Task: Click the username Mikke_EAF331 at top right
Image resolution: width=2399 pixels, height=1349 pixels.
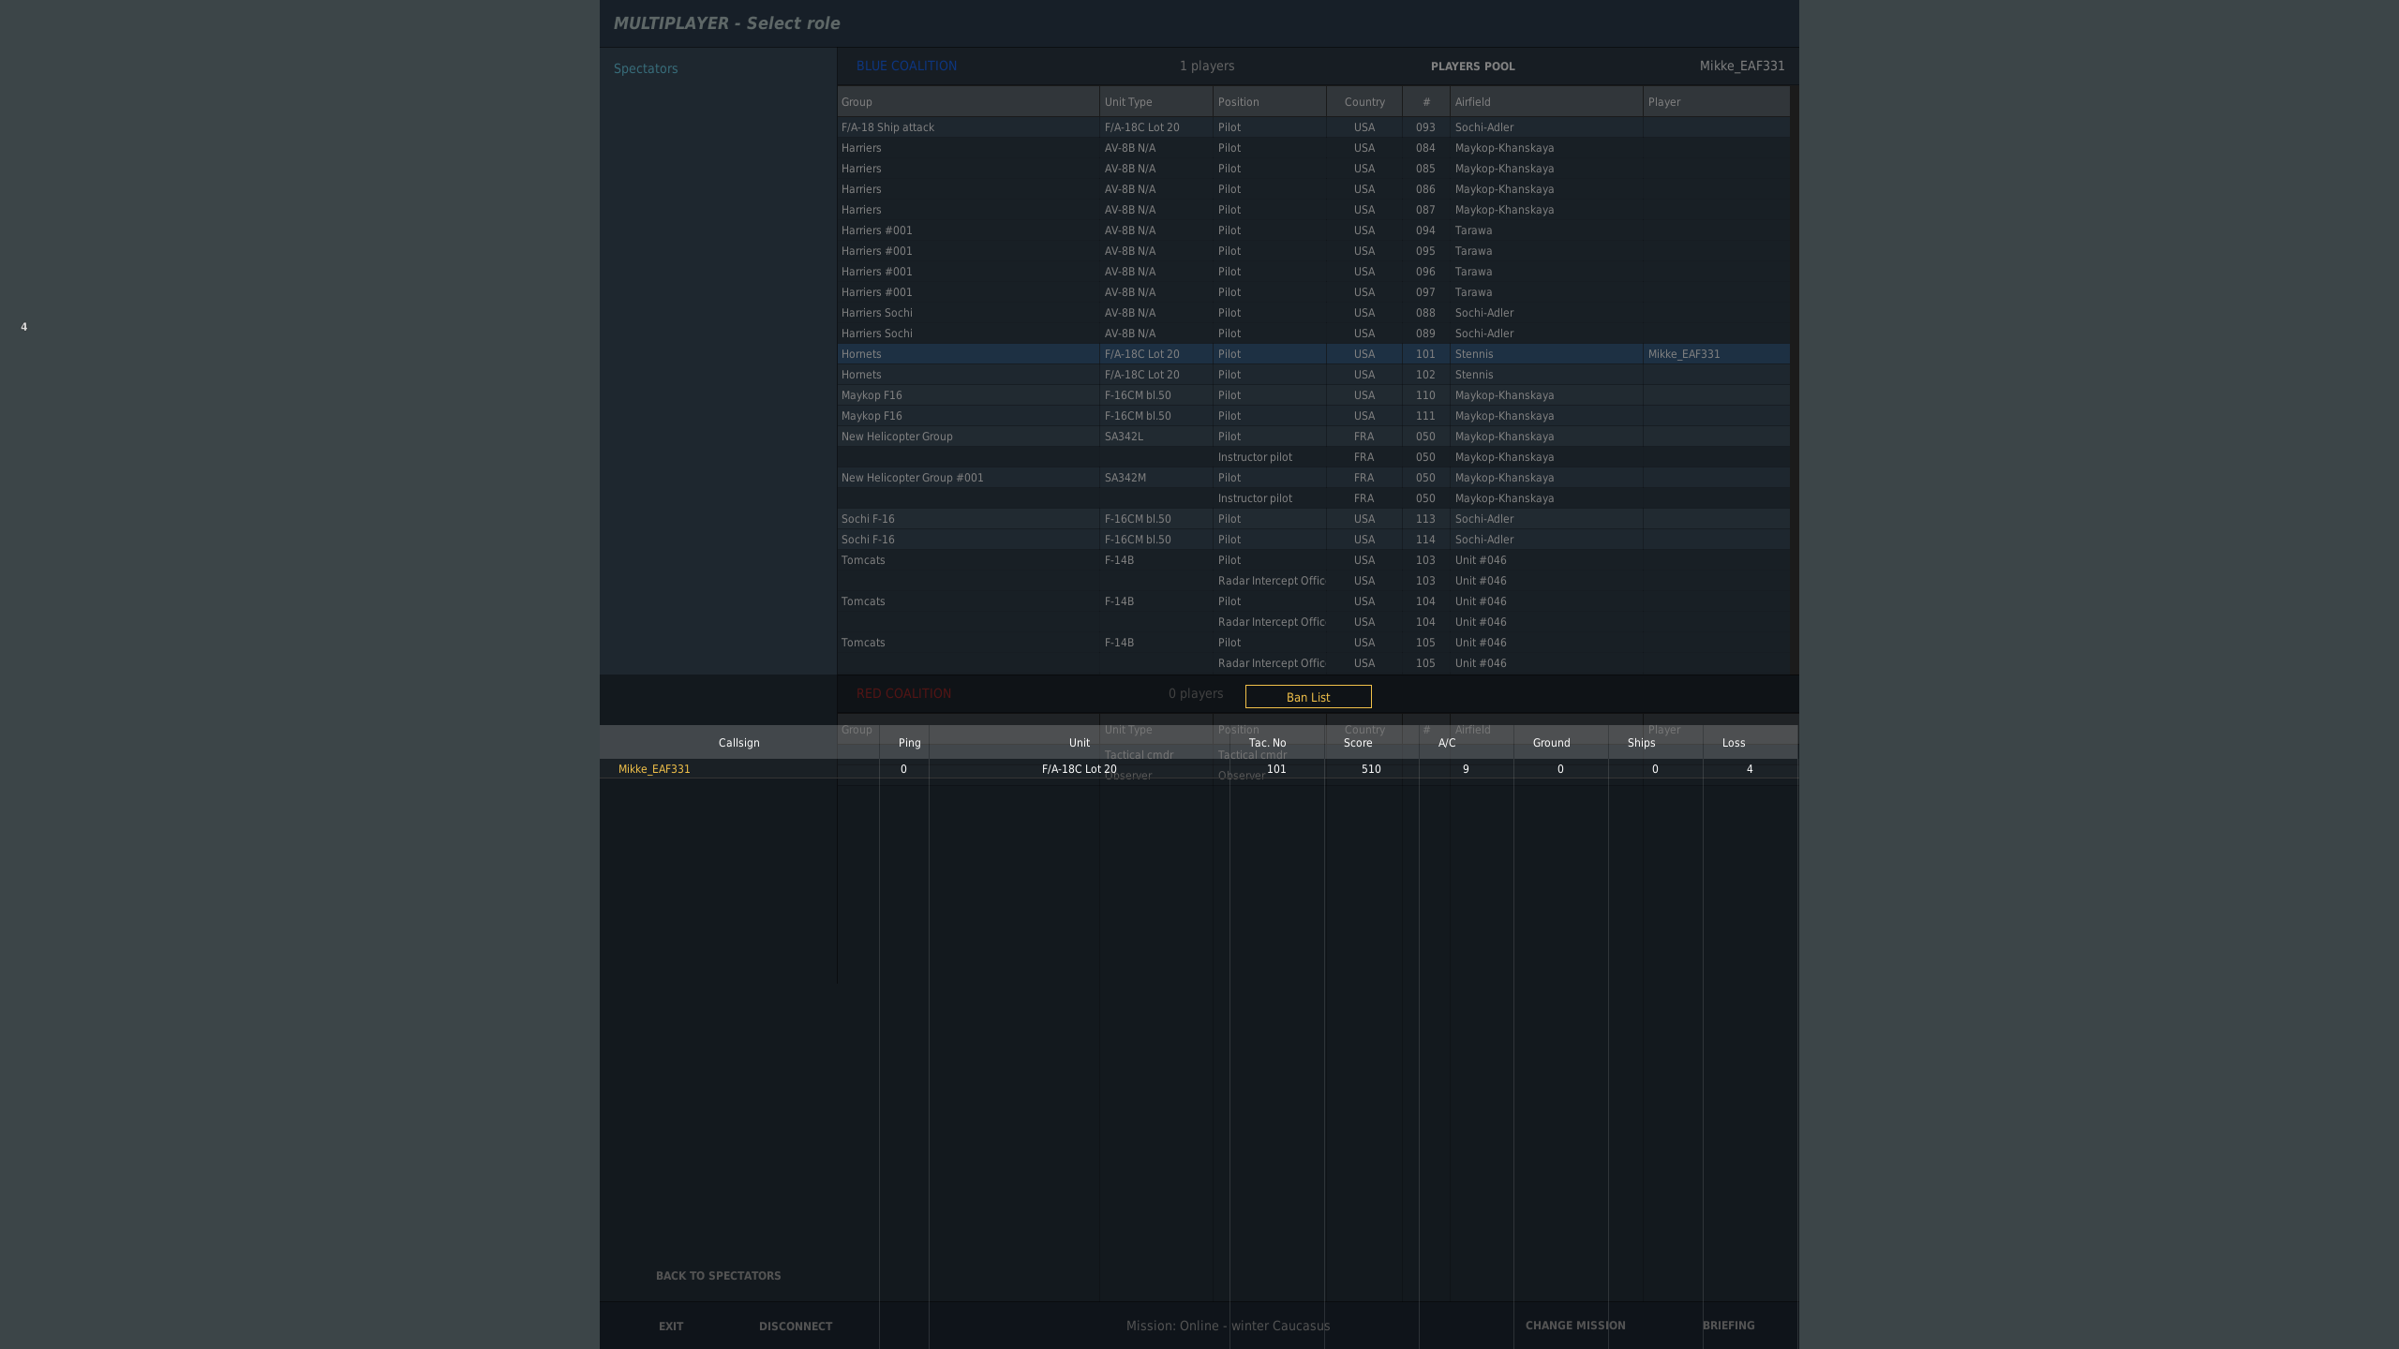Action: 1741,66
